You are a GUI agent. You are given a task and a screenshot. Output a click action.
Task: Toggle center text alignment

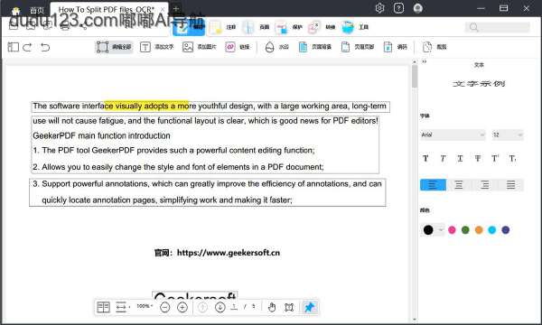pos(459,185)
